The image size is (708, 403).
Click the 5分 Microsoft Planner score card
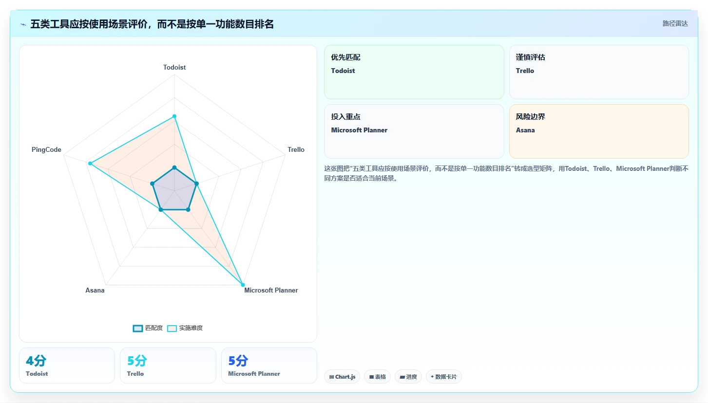click(x=269, y=366)
